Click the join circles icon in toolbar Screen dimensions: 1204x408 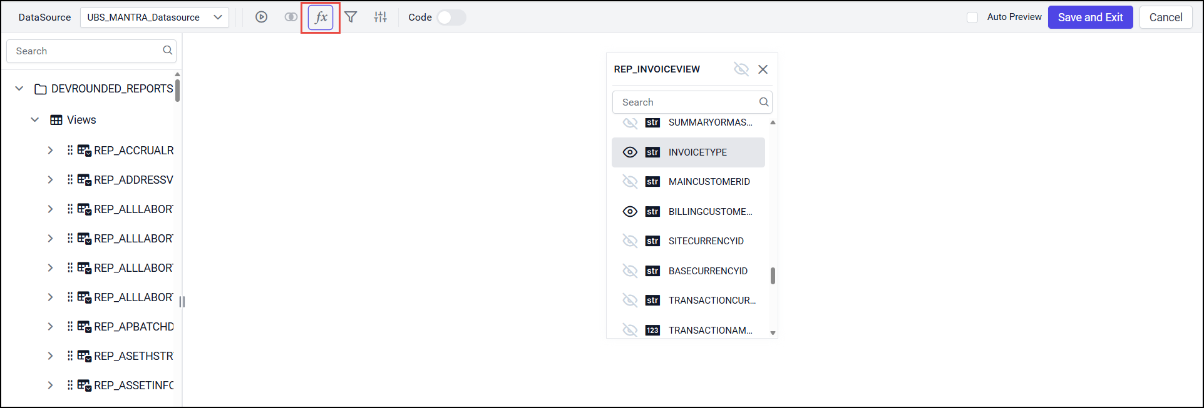click(291, 17)
